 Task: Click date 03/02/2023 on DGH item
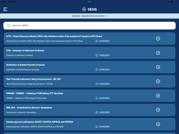(x=104, y=55)
